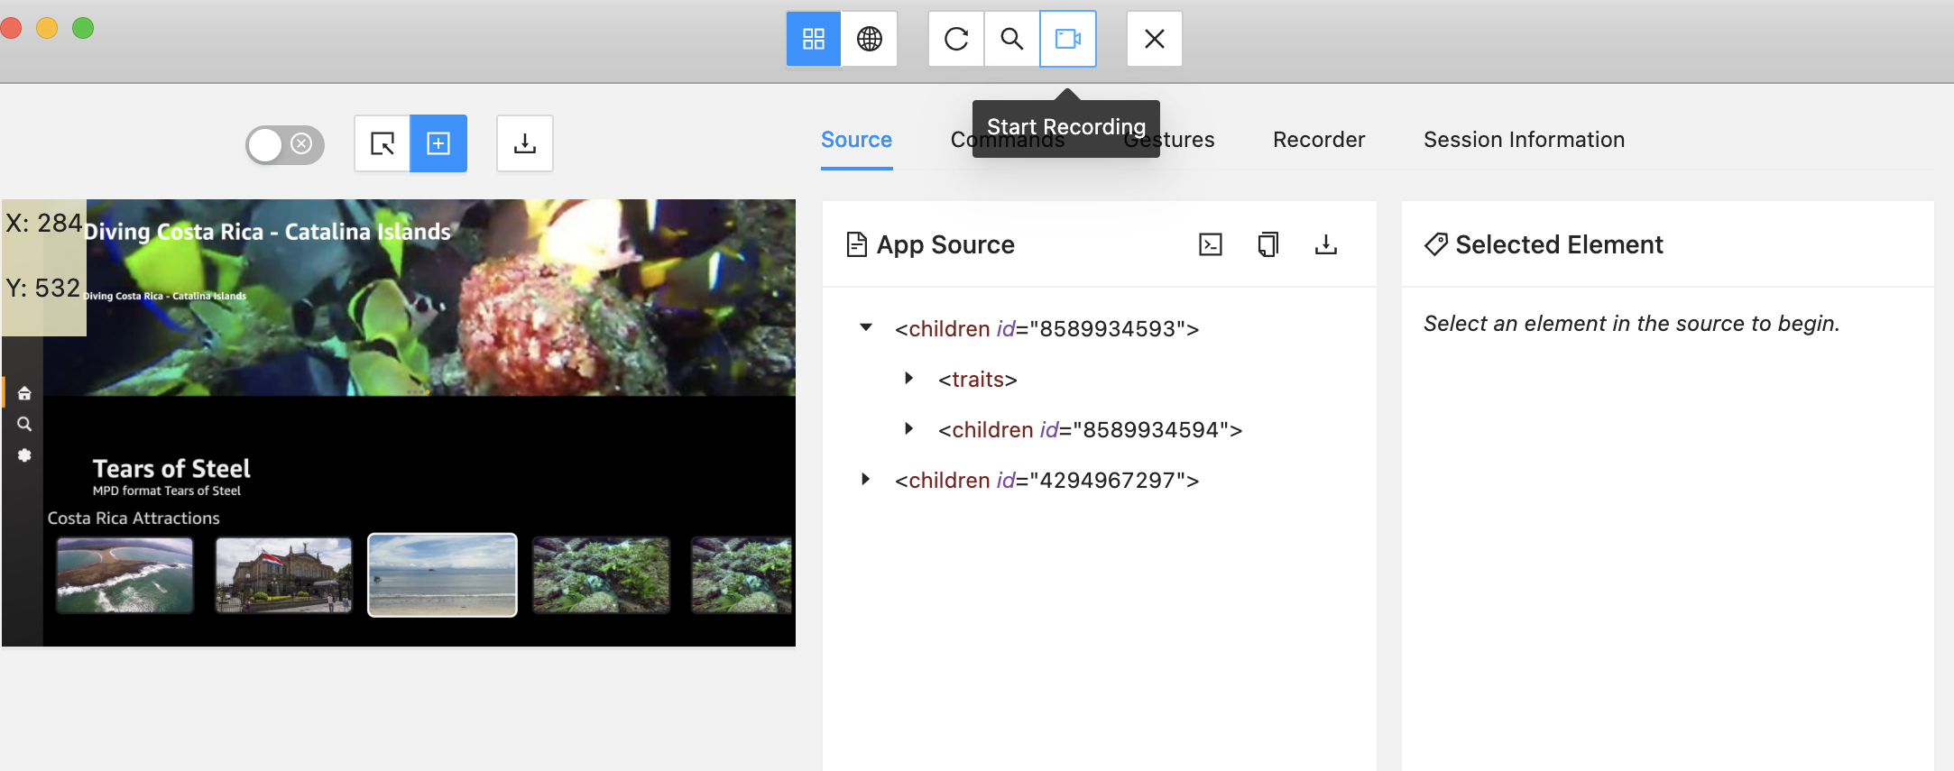Toggle attributes view in App Source
Image resolution: width=1954 pixels, height=771 pixels.
coord(1210,244)
